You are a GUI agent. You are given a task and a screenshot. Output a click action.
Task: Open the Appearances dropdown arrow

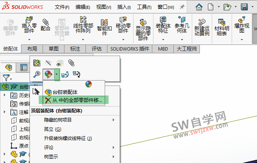tap(56, 74)
